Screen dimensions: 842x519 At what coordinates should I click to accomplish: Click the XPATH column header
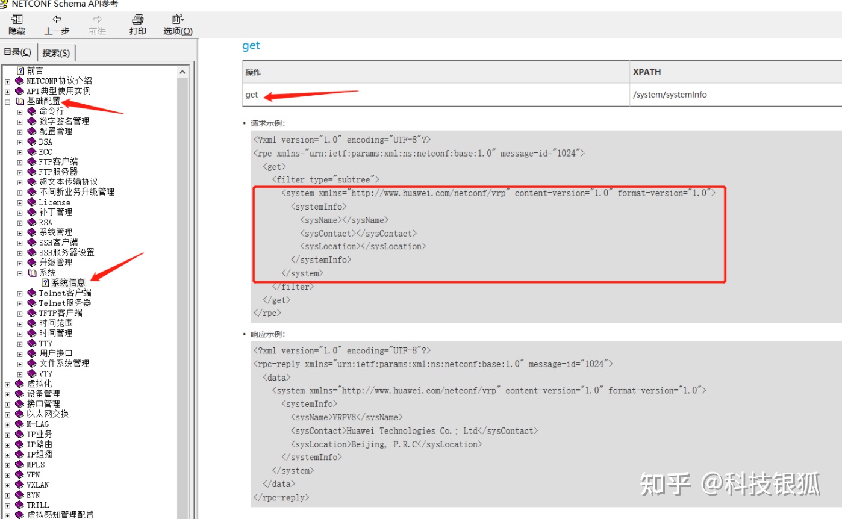pyautogui.click(x=736, y=72)
